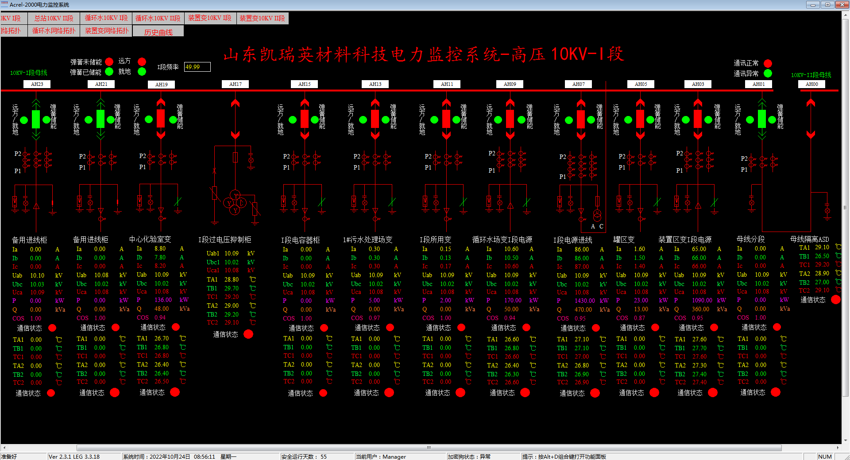850x460 pixels.
Task: Open the 装置变10KV I段 tab
Action: [210, 18]
